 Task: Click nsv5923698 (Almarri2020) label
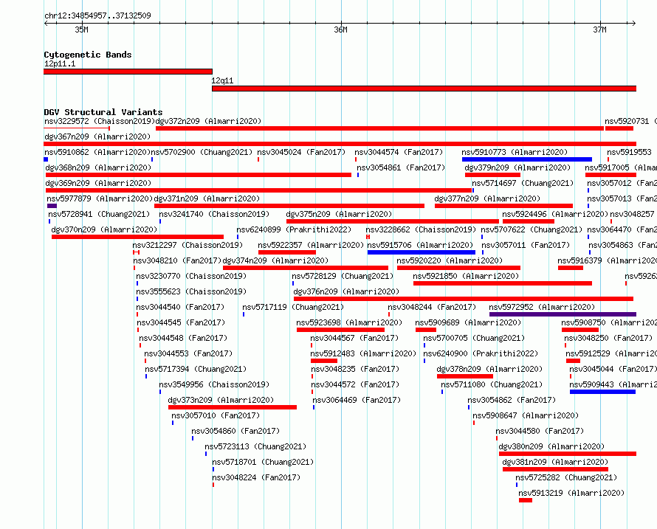click(349, 322)
